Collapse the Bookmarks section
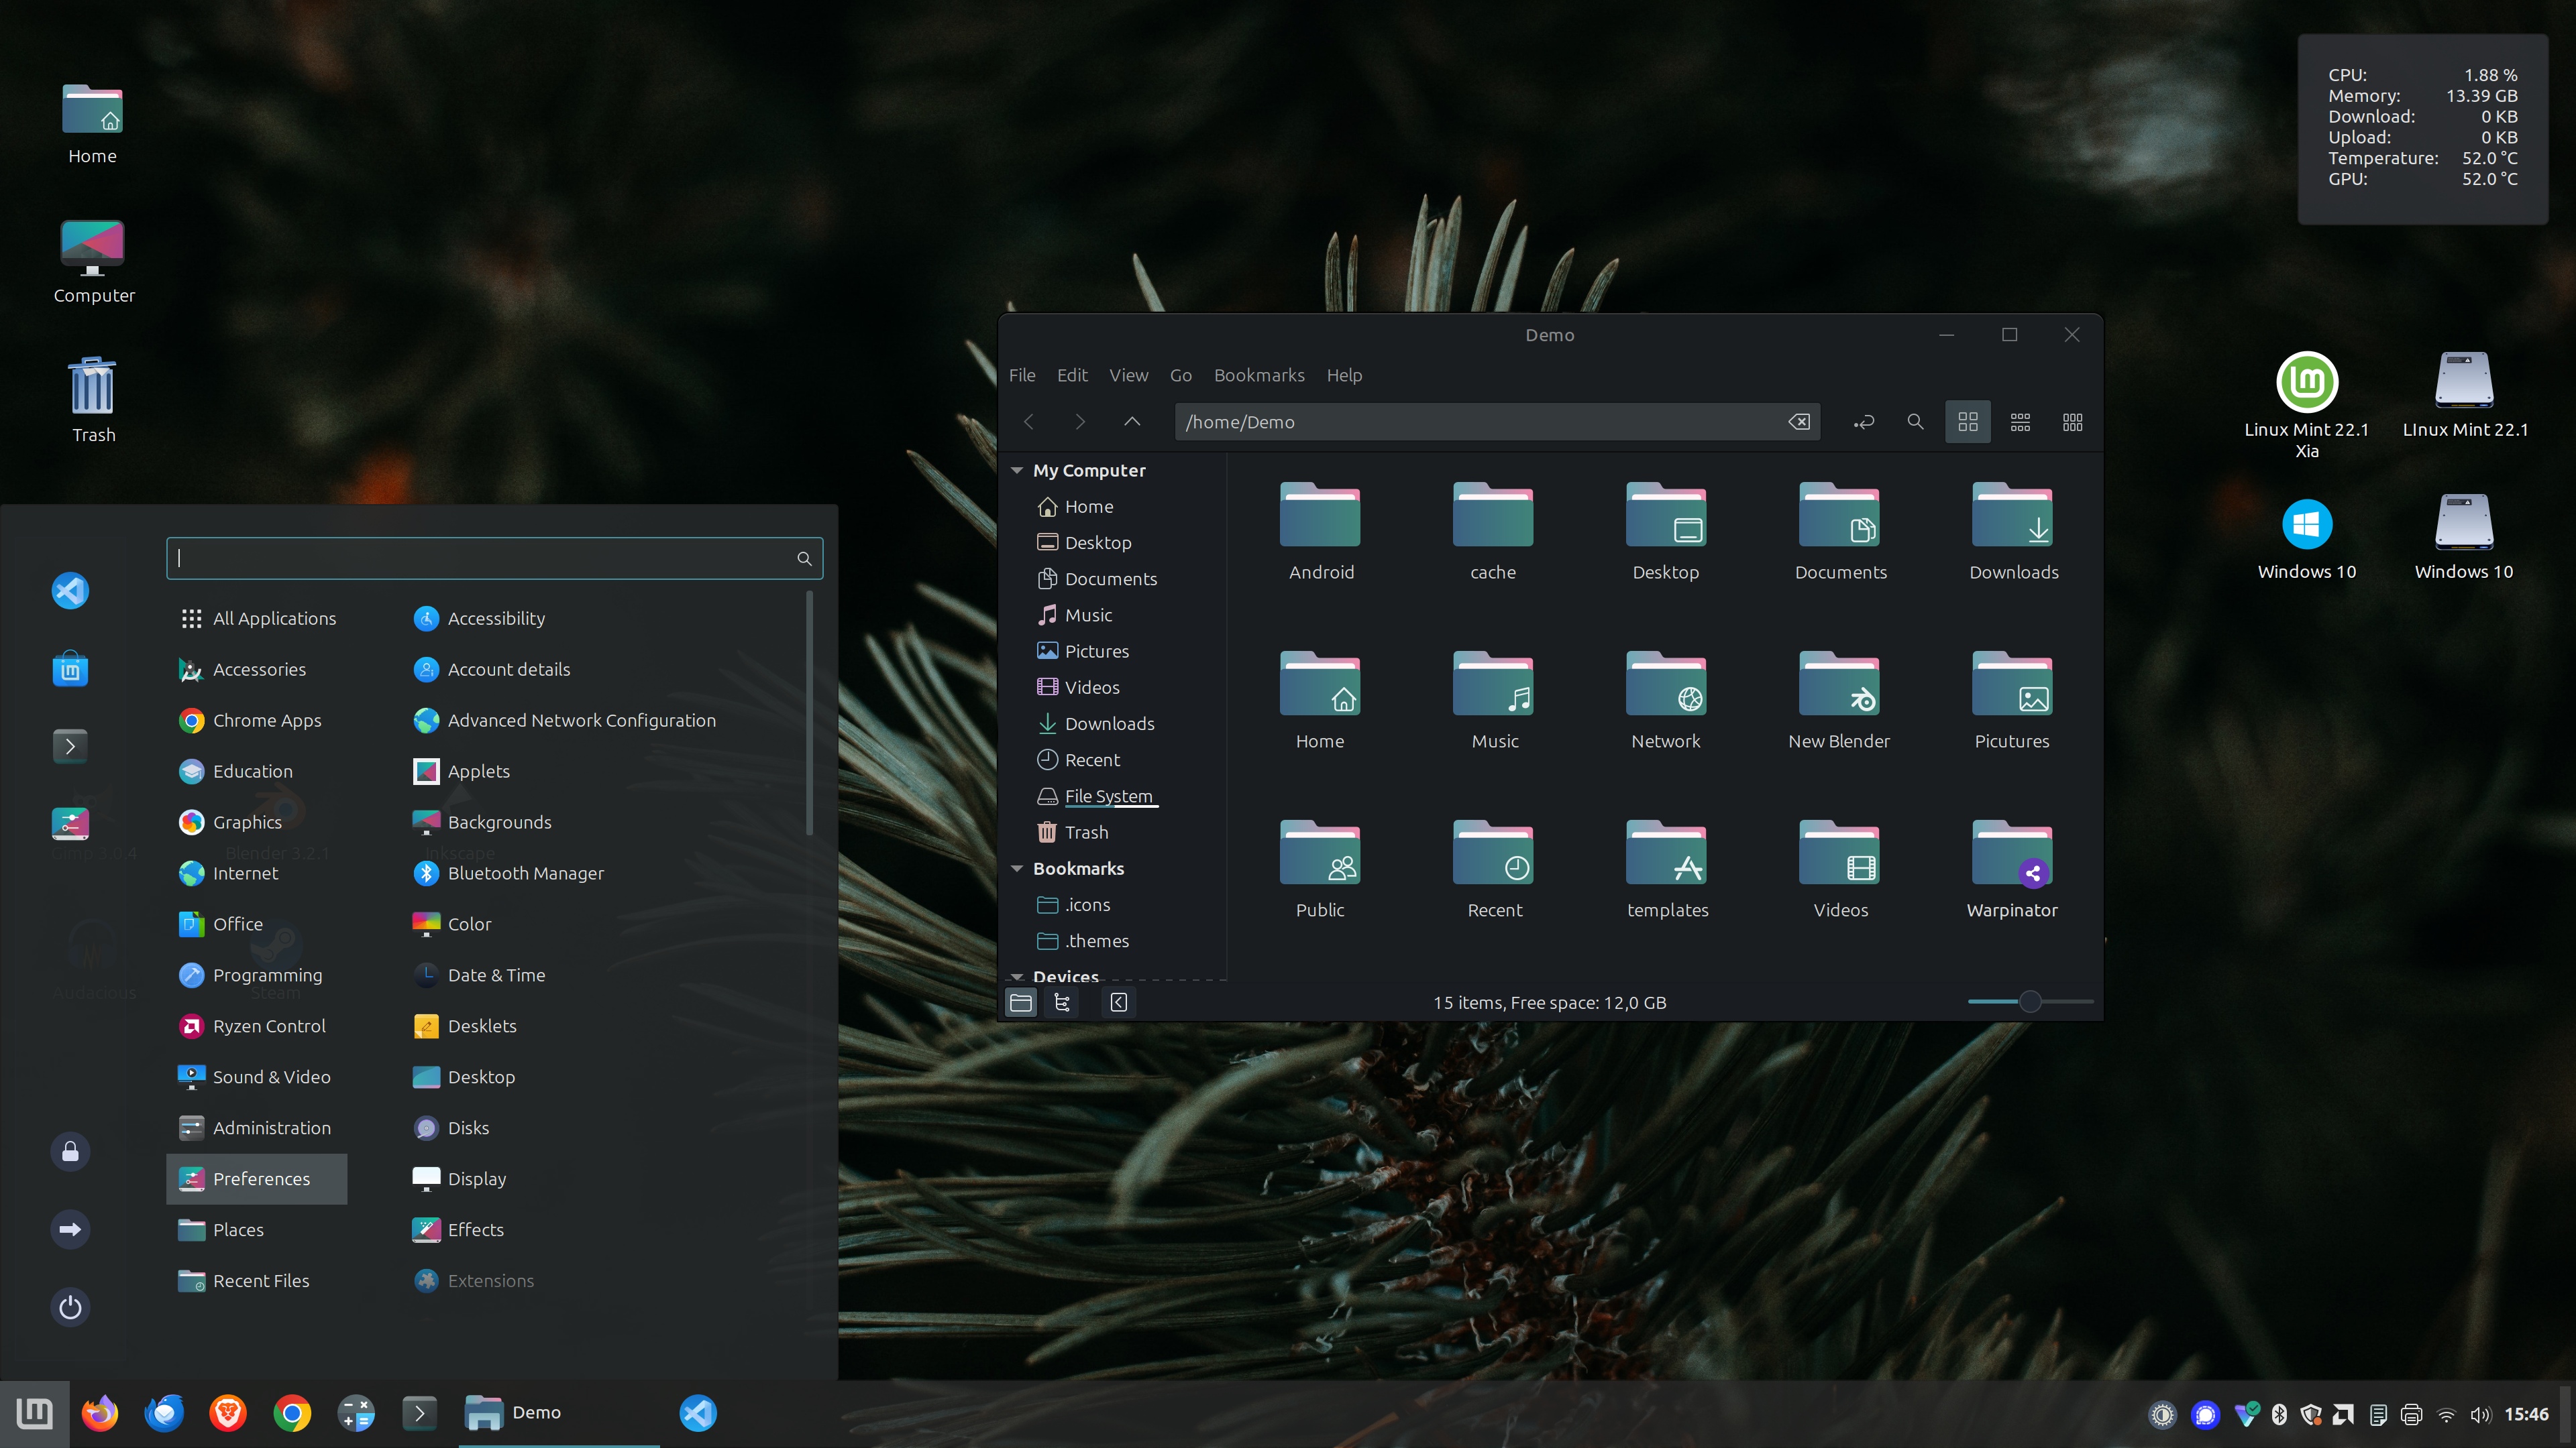The image size is (2576, 1448). click(1017, 868)
